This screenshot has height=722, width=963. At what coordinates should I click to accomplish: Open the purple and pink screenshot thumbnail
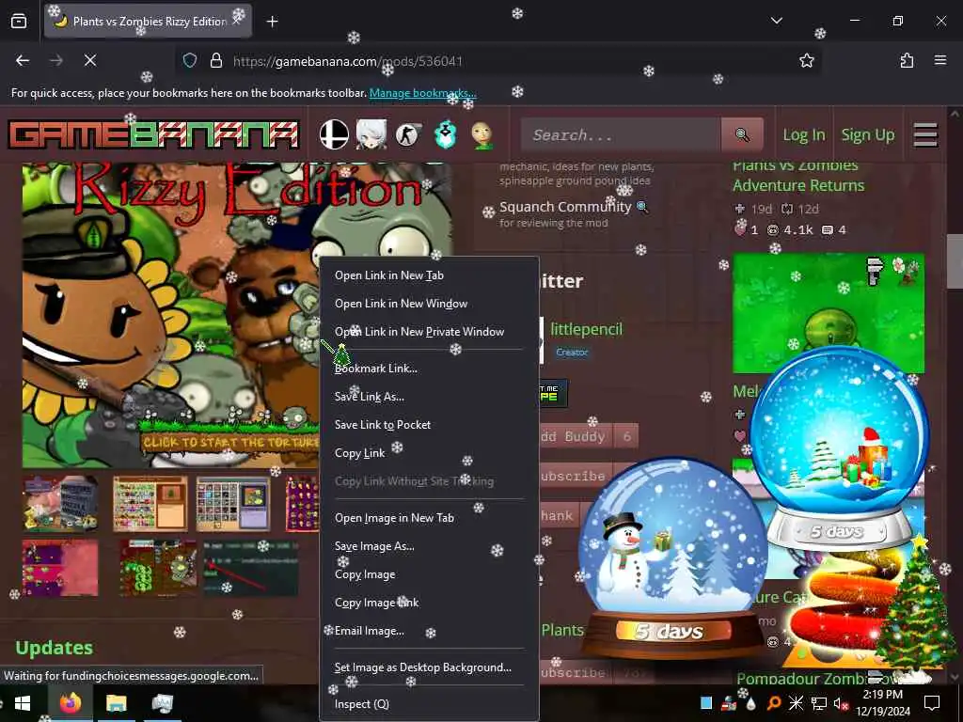pos(60,568)
